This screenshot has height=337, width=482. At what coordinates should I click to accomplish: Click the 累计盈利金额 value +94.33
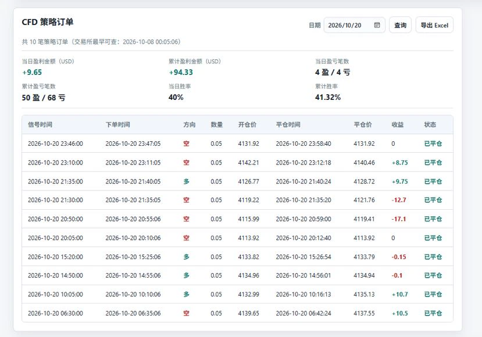(181, 73)
